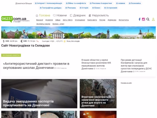Open the Авто / Мото link
This screenshot has width=157, height=118.
click(68, 20)
